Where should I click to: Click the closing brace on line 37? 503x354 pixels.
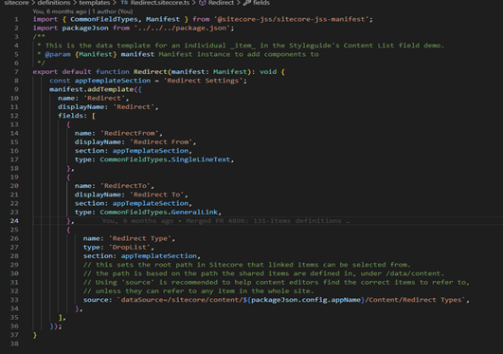click(x=35, y=335)
